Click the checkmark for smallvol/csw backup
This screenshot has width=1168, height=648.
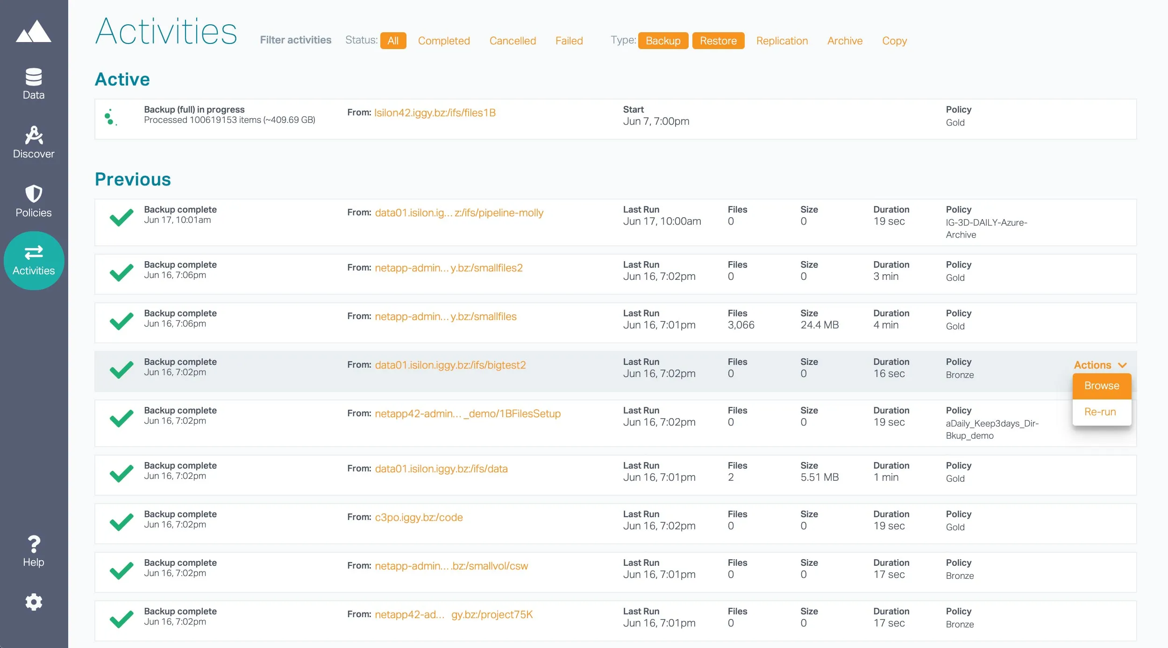[x=121, y=571]
